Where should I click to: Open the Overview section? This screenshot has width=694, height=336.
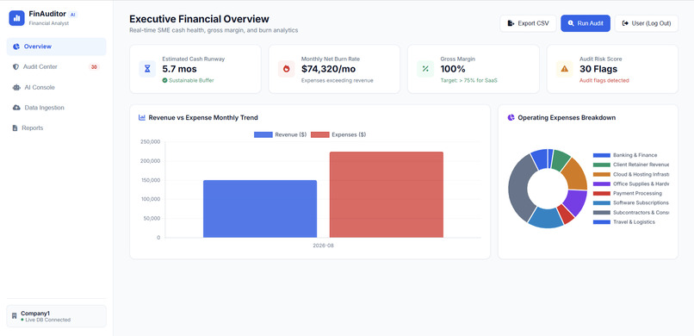click(56, 47)
